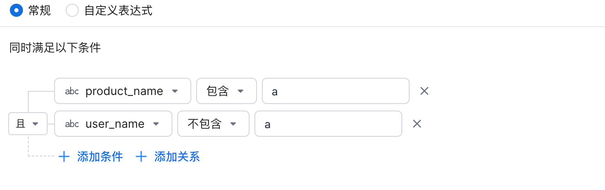The width and height of the screenshot is (605, 190).
Task: Remove the product_name condition with its X
Action: point(424,91)
